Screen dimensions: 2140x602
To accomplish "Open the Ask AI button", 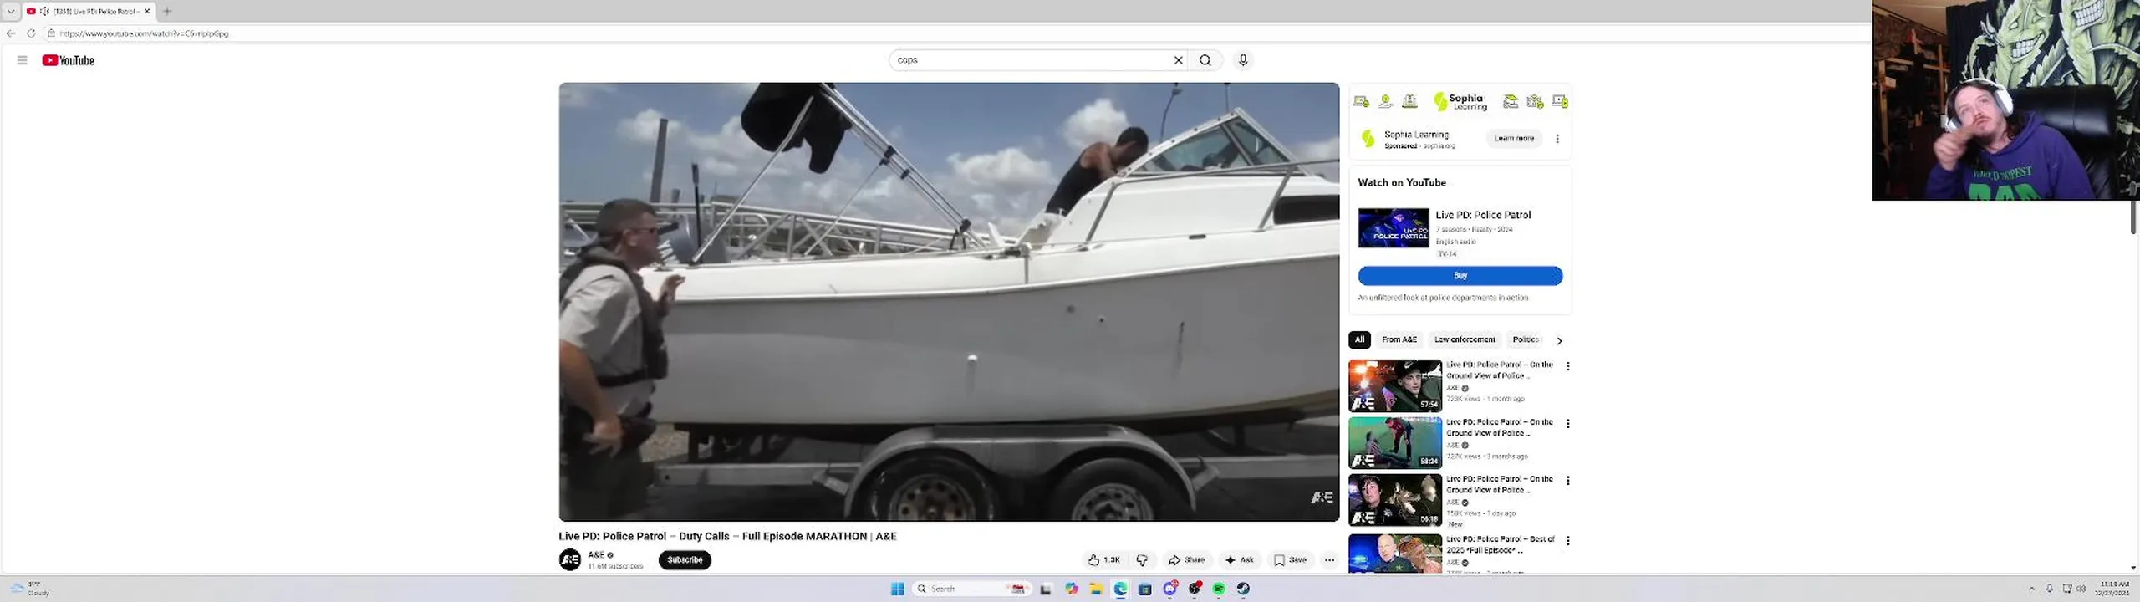I will point(1240,560).
